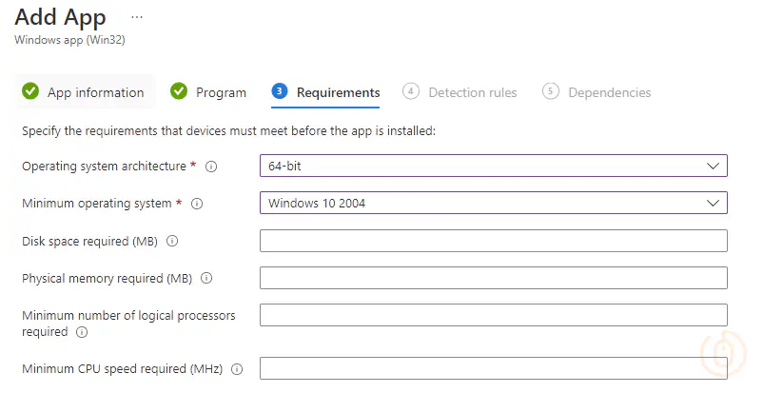Image resolution: width=763 pixels, height=393 pixels.
Task: Click chevron arrow of Windows 10 2004 box
Action: [x=714, y=203]
